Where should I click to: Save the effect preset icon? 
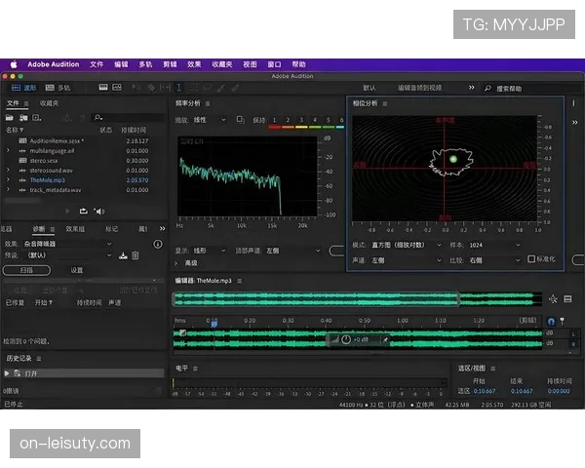tap(123, 255)
